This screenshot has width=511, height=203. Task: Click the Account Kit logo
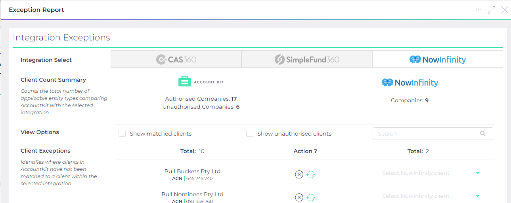[x=201, y=82]
